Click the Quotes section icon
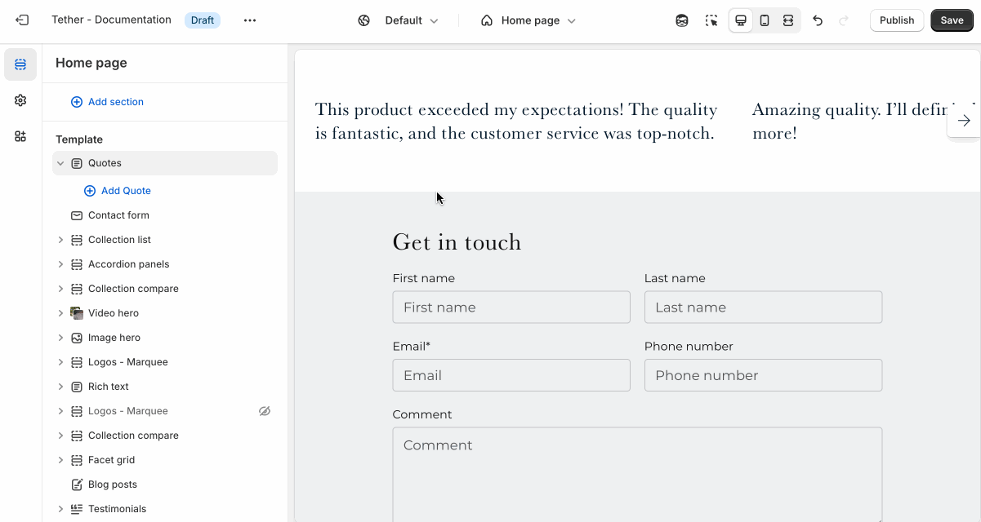The height and width of the screenshot is (522, 981). tap(77, 163)
